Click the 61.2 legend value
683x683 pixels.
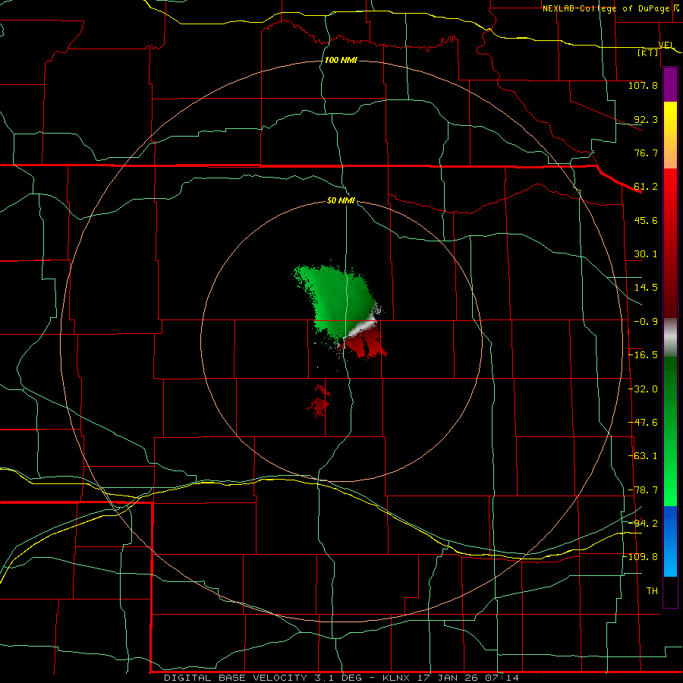click(646, 187)
